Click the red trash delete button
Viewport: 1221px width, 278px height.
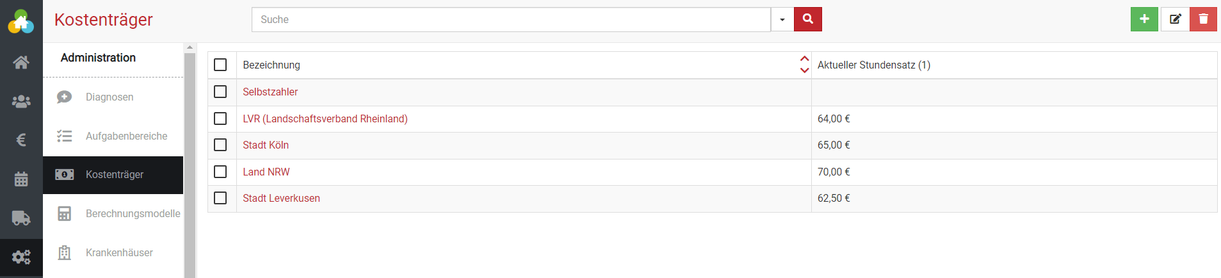tap(1203, 19)
